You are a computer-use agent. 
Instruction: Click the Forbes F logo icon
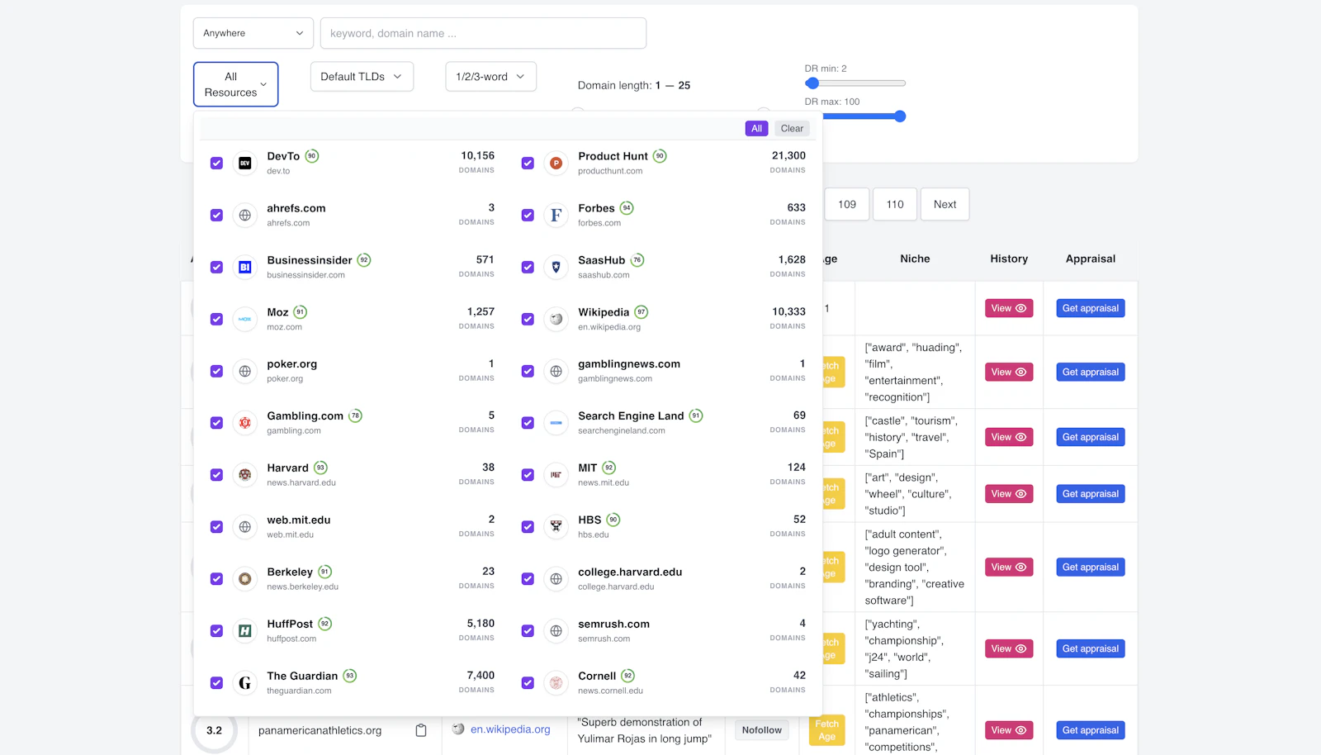[x=556, y=216]
